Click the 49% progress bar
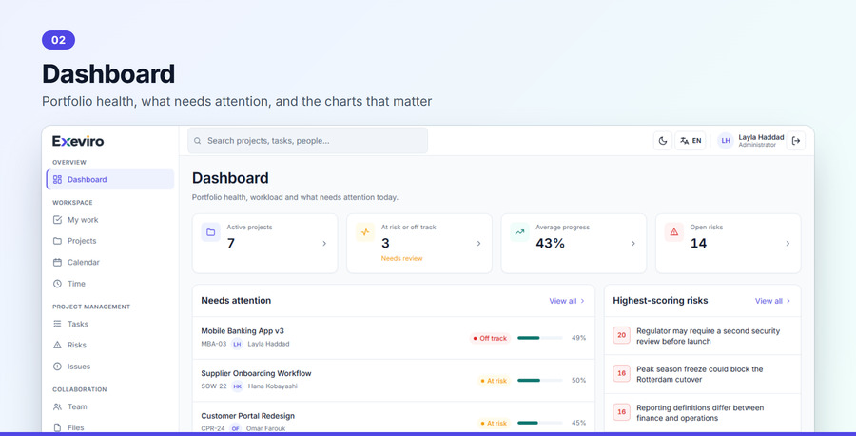856x436 pixels. click(x=540, y=338)
